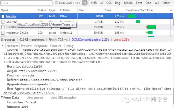
Task: Filter requests by CSS
Action: pyautogui.click(x=109, y=3)
